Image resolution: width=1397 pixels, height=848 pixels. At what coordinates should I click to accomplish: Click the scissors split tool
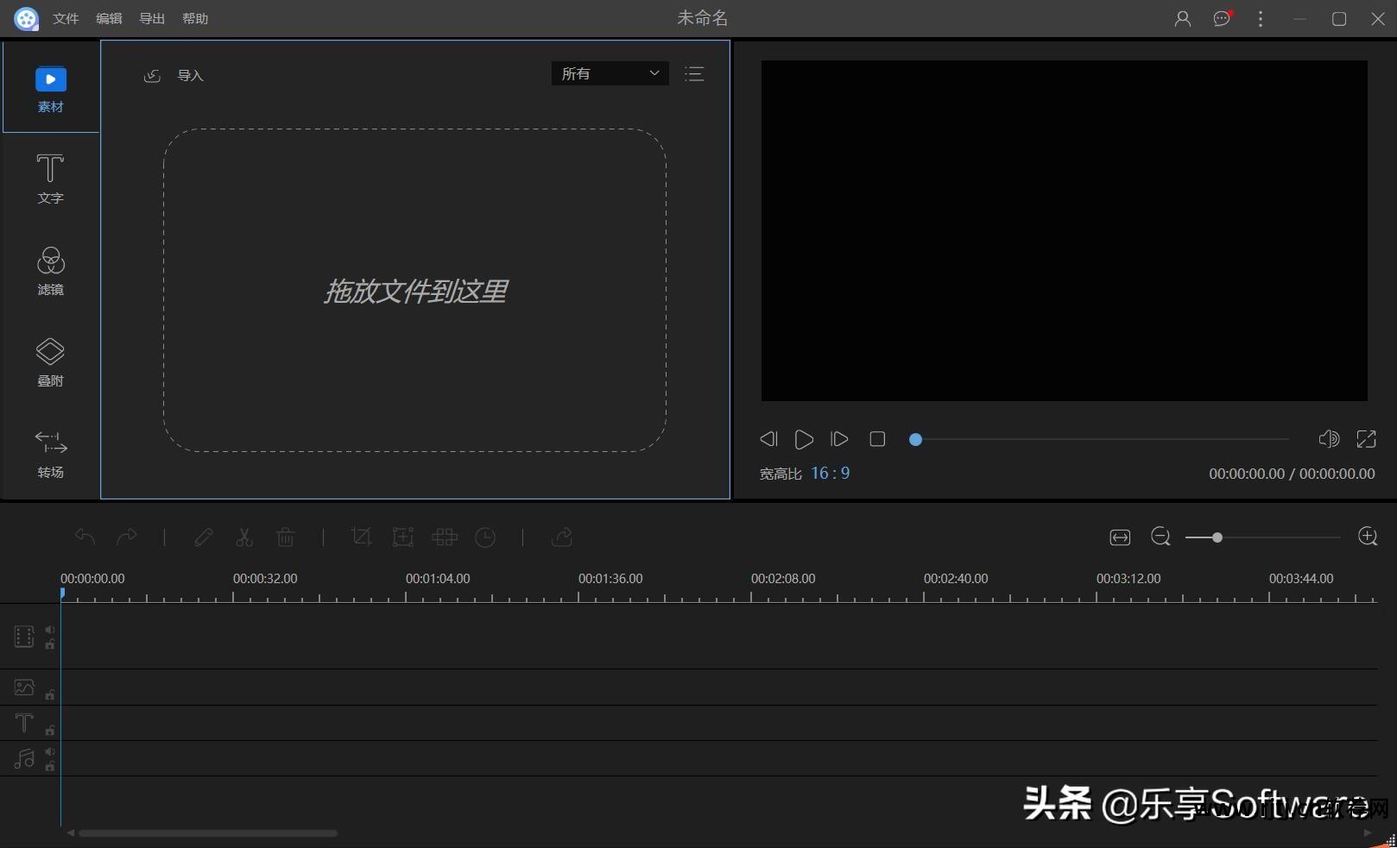click(x=244, y=537)
